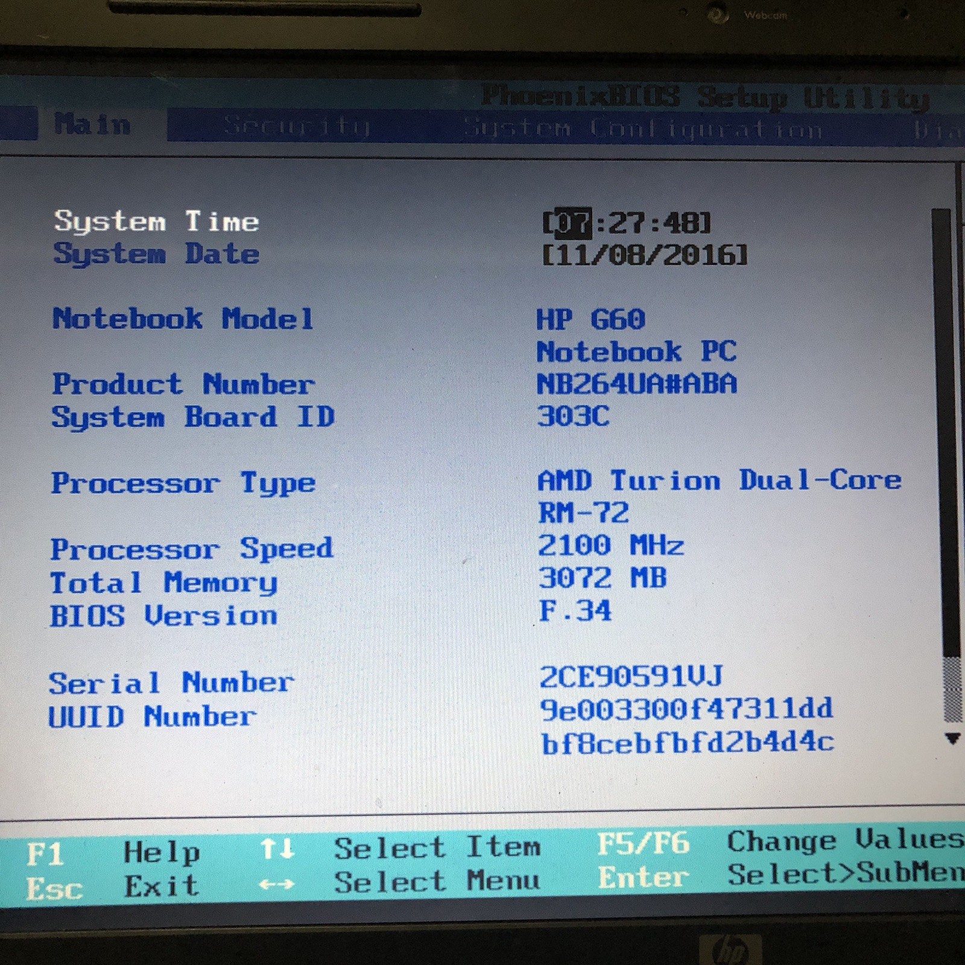Click the 3072 MB memory value

[602, 578]
